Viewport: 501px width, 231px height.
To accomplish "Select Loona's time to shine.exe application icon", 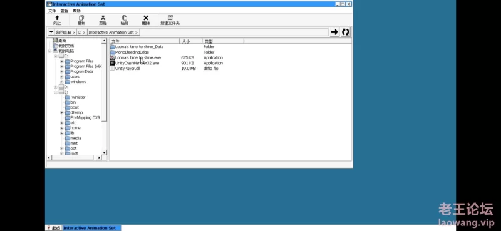I will [112, 57].
